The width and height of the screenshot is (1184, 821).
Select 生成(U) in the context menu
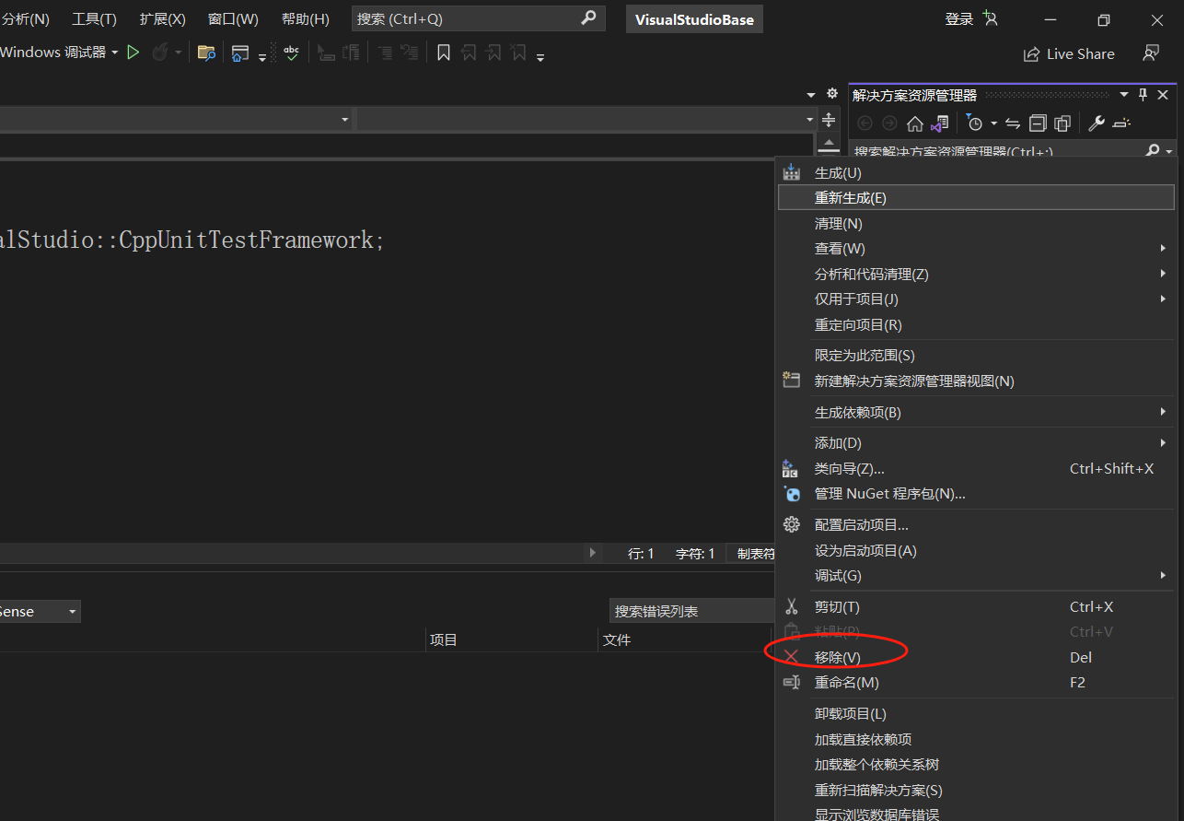click(976, 172)
